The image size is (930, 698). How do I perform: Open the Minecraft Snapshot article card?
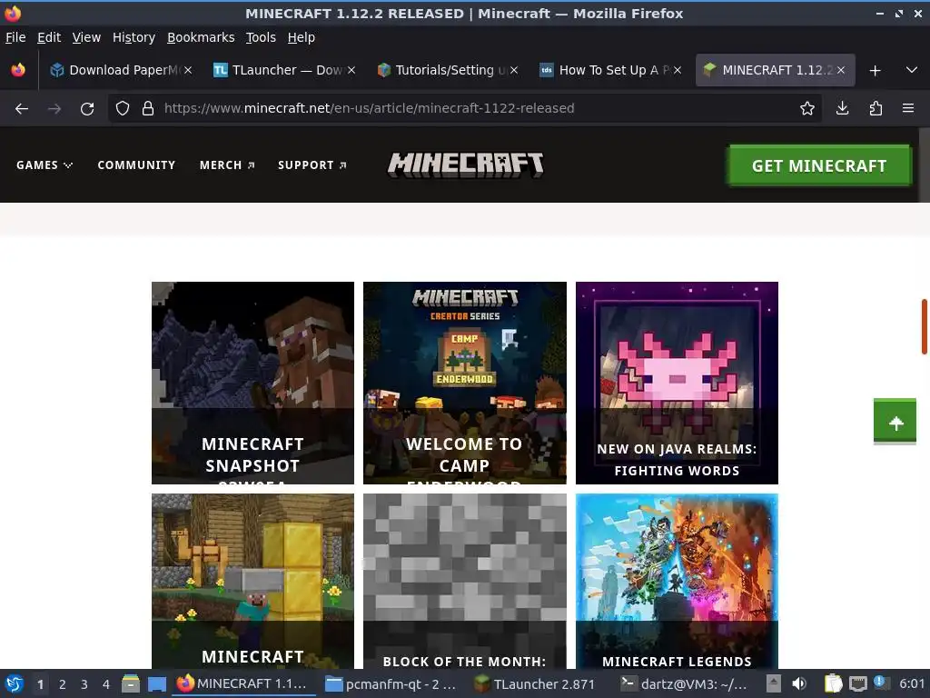[x=252, y=383]
